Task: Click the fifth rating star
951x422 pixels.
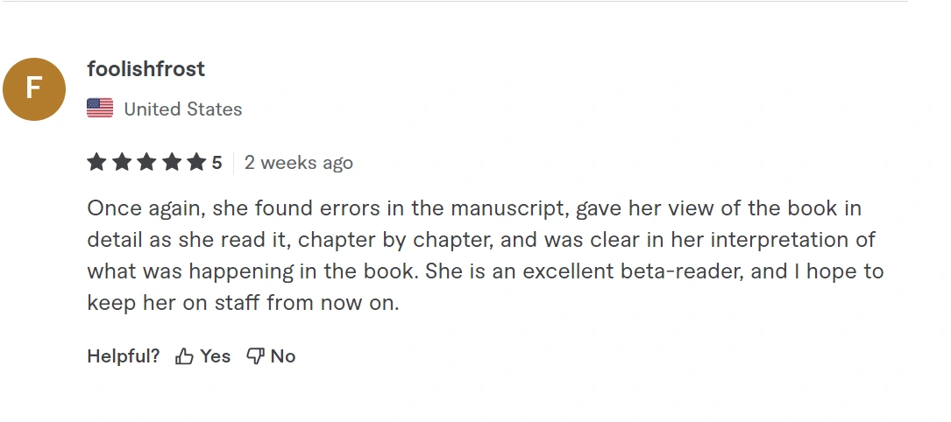Action: pyautogui.click(x=196, y=162)
